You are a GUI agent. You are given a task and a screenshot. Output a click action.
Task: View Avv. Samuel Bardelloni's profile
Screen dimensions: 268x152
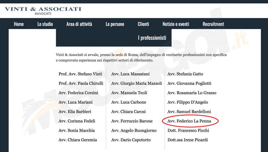[x=189, y=112]
